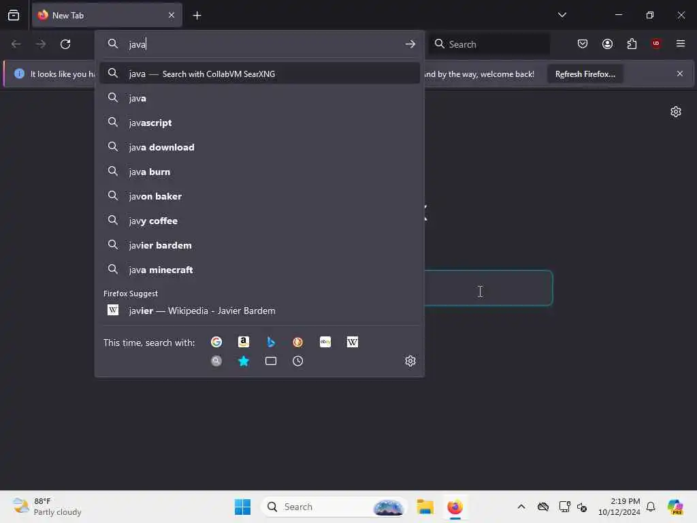Screen dimensions: 697x523
Task: Search this time with DuckDuckGo icon
Action: [x=298, y=342]
